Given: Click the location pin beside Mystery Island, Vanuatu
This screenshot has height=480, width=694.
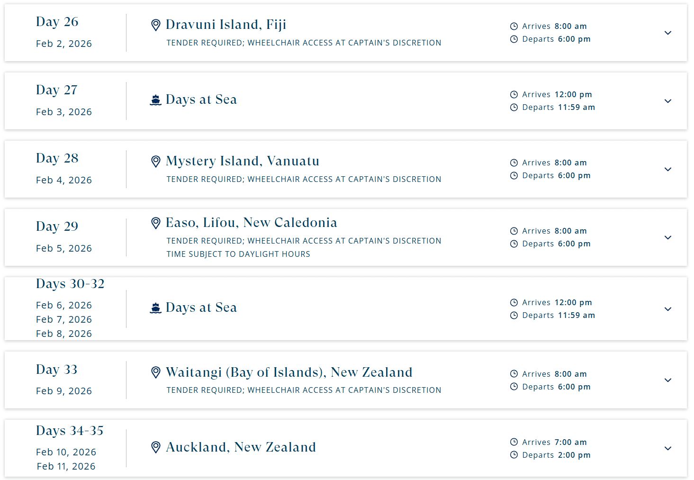Looking at the screenshot, I should point(155,162).
